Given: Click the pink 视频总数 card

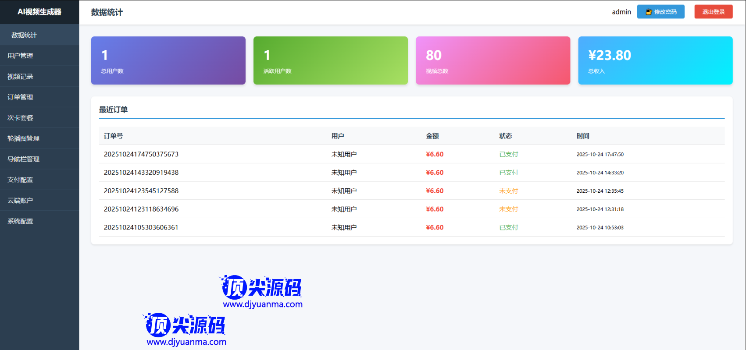Looking at the screenshot, I should pos(493,60).
